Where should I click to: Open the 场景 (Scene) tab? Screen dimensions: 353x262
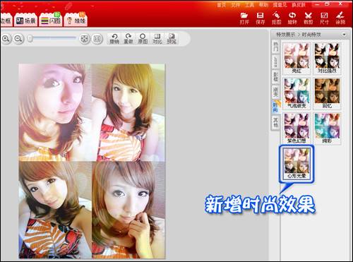coord(26,20)
